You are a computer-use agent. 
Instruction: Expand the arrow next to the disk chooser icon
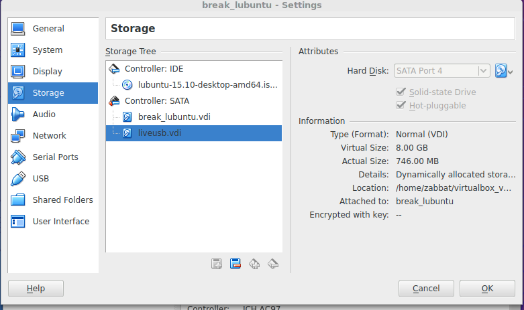click(511, 72)
